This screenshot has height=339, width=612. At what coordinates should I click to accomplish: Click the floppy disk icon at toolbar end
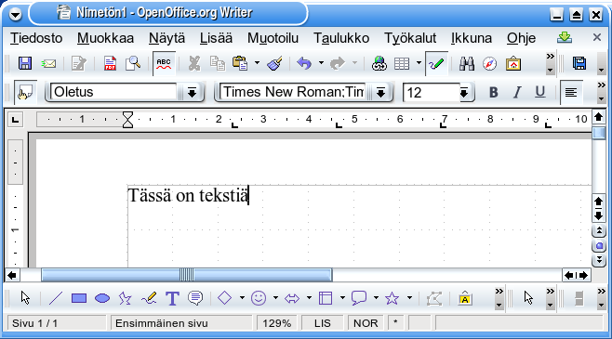coord(579,63)
